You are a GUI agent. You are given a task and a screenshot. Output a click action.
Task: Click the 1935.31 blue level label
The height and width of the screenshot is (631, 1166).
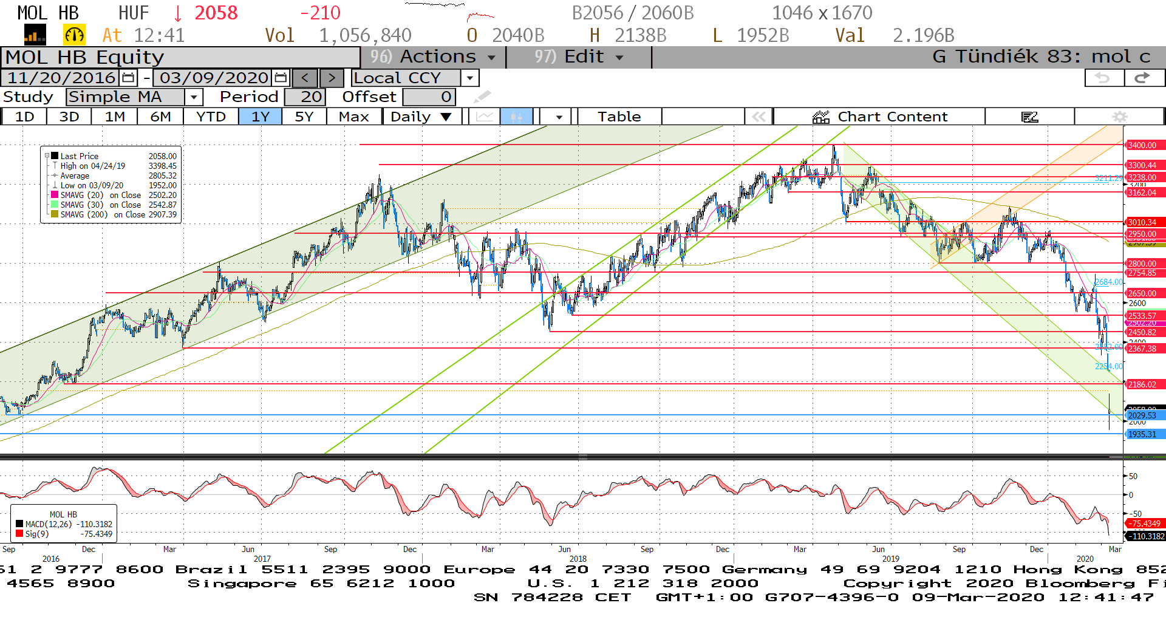[x=1144, y=434]
